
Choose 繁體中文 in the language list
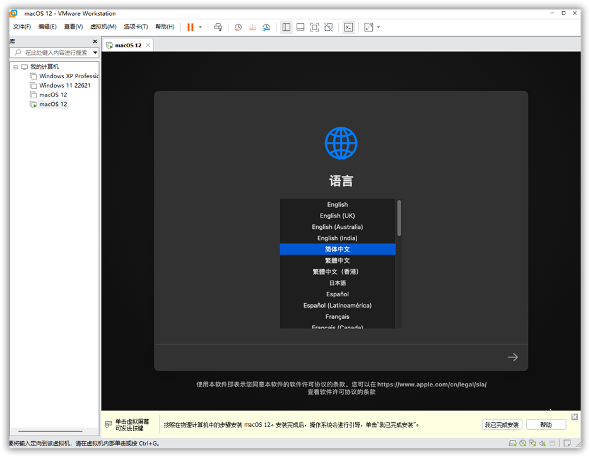338,260
